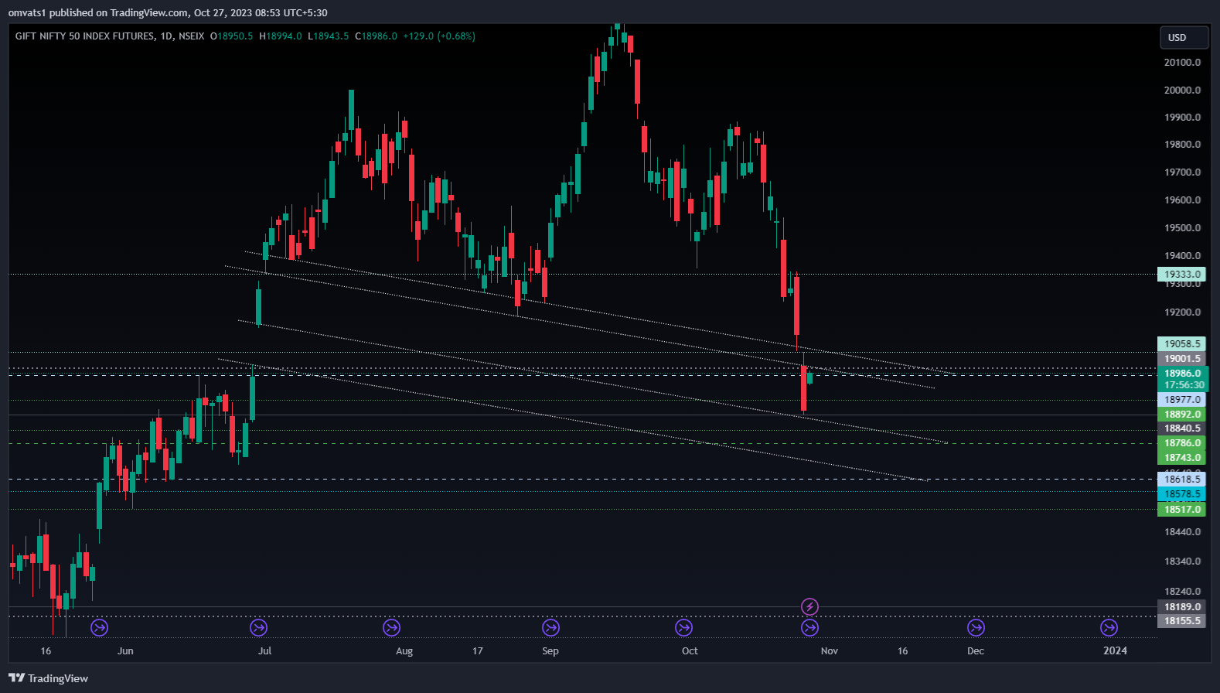This screenshot has width=1220, height=693.
Task: Click the high value H18994.0
Action: coord(281,36)
